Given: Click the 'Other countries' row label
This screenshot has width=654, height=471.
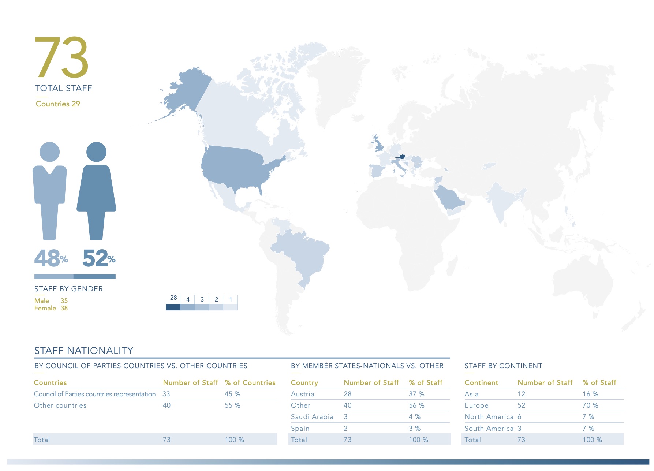Looking at the screenshot, I should (x=60, y=405).
